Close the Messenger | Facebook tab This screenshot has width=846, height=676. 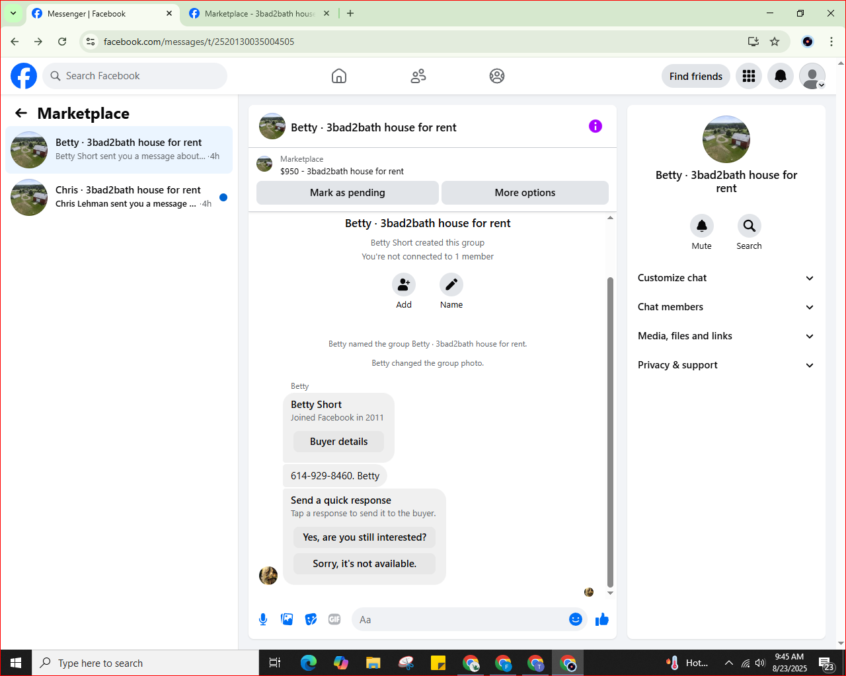[x=169, y=13]
